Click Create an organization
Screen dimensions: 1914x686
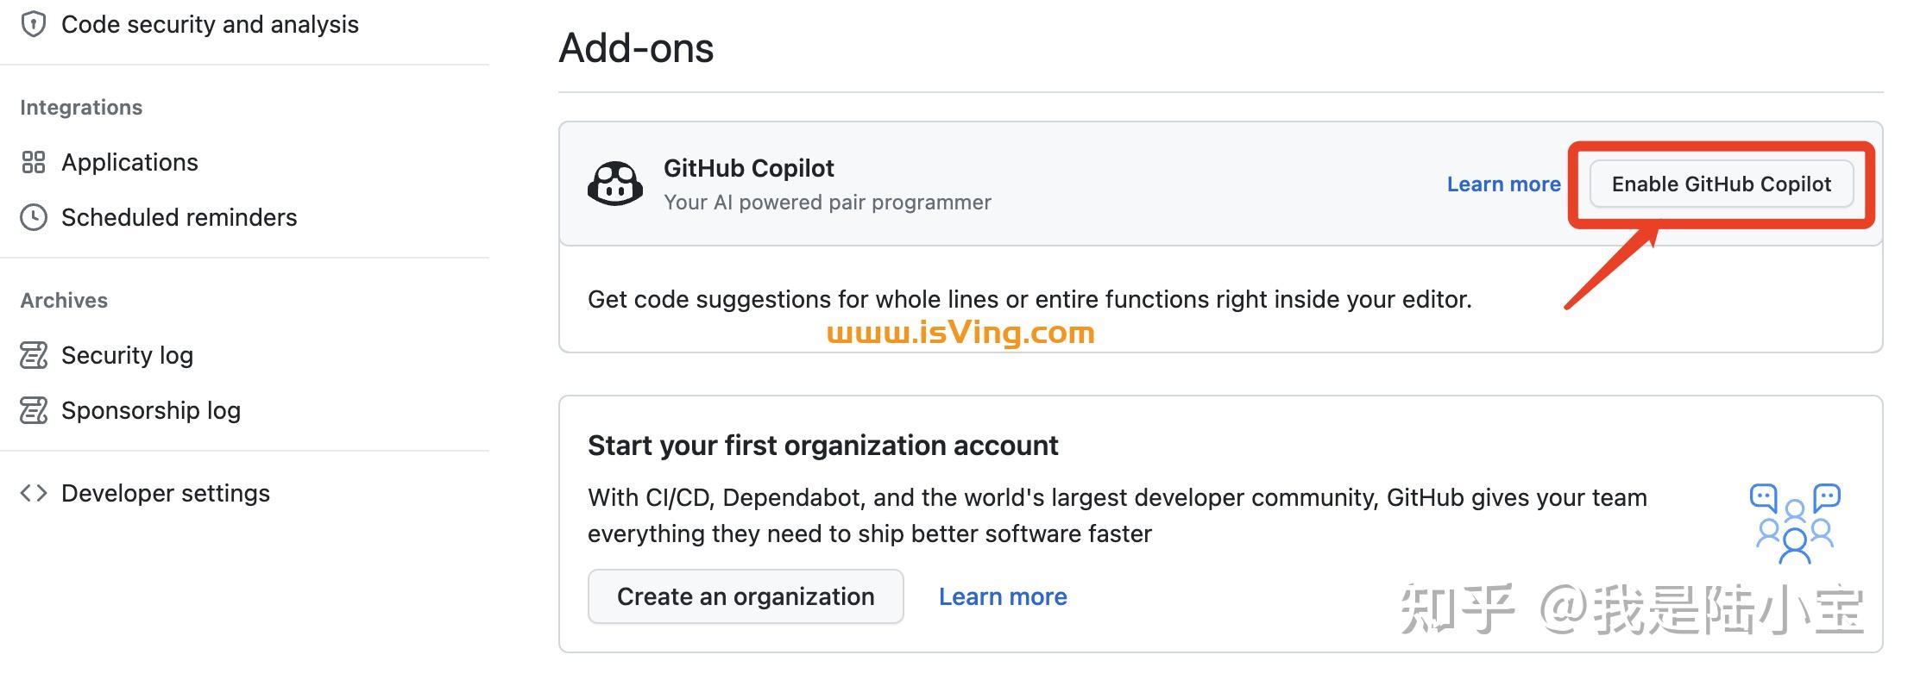coord(745,596)
